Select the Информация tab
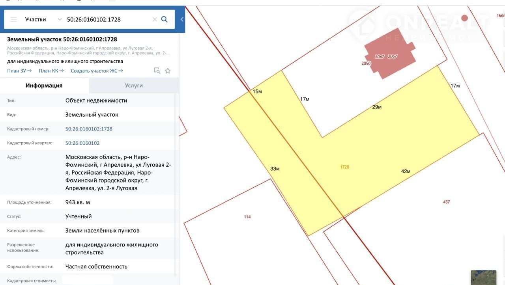This screenshot has height=285, width=505. pos(44,86)
